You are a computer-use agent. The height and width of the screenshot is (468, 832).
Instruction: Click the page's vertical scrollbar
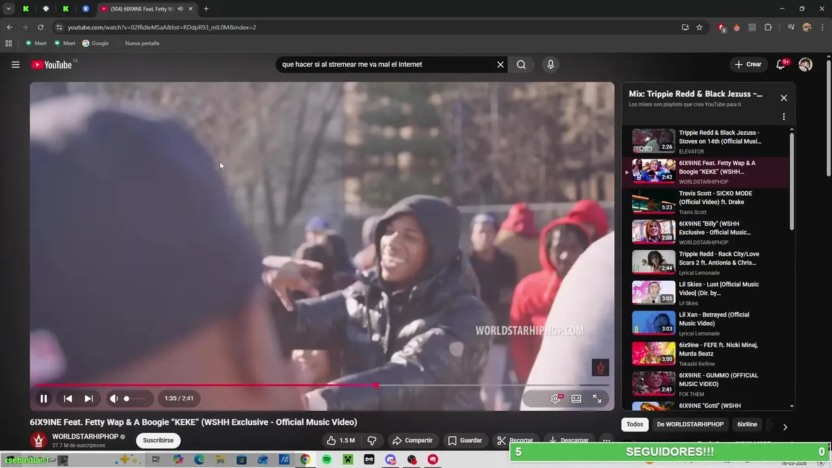(828, 117)
